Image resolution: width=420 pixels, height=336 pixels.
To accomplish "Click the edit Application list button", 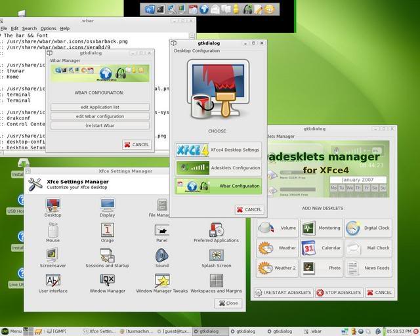I will pyautogui.click(x=100, y=107).
